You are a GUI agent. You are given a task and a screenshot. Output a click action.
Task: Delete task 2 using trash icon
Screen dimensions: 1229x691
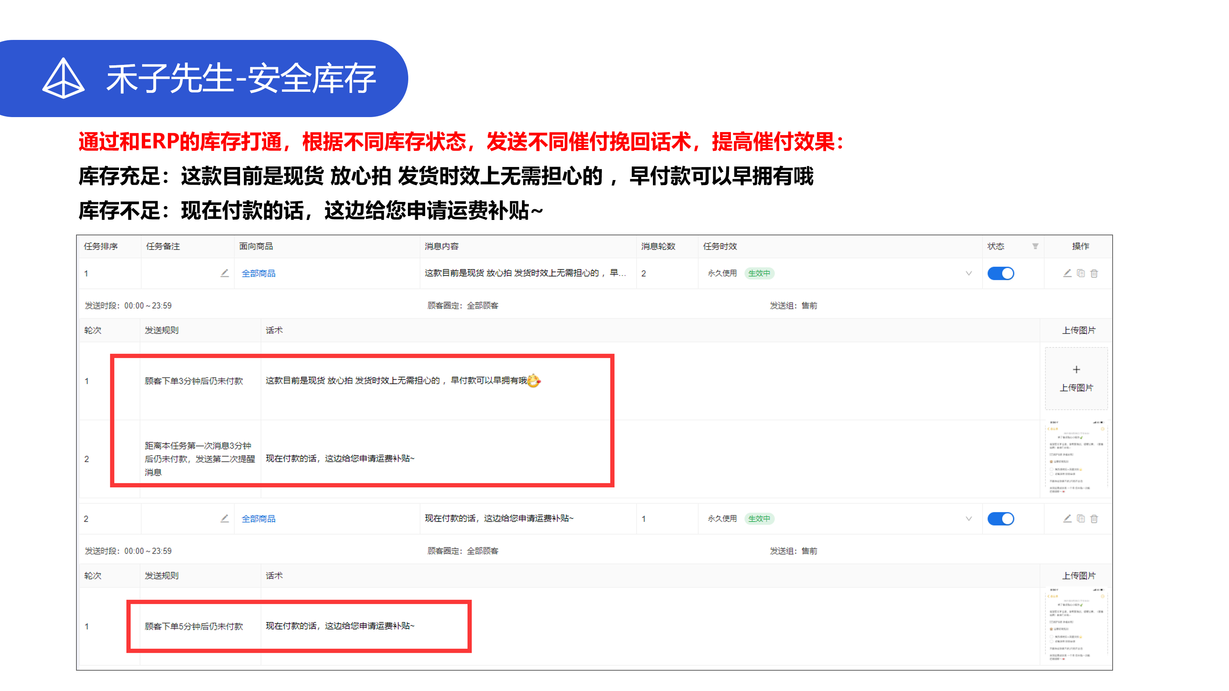[x=1094, y=518]
